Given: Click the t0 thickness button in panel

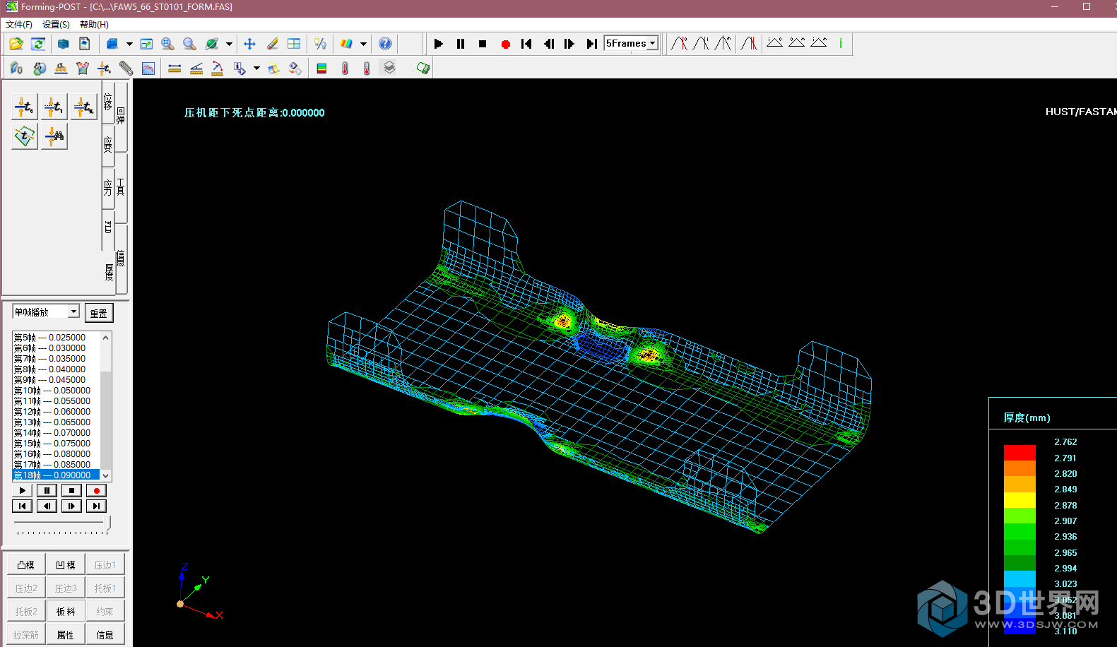Looking at the screenshot, I should [24, 107].
